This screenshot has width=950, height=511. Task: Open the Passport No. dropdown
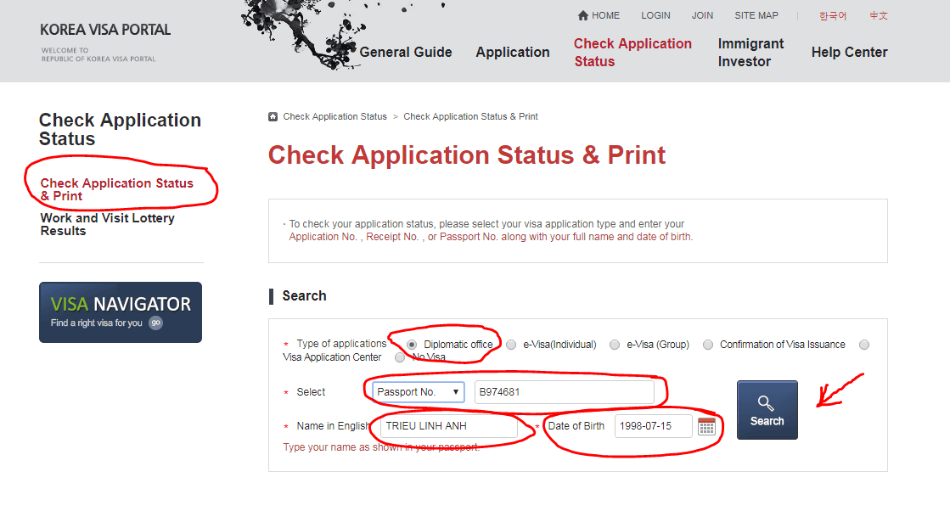tap(418, 391)
